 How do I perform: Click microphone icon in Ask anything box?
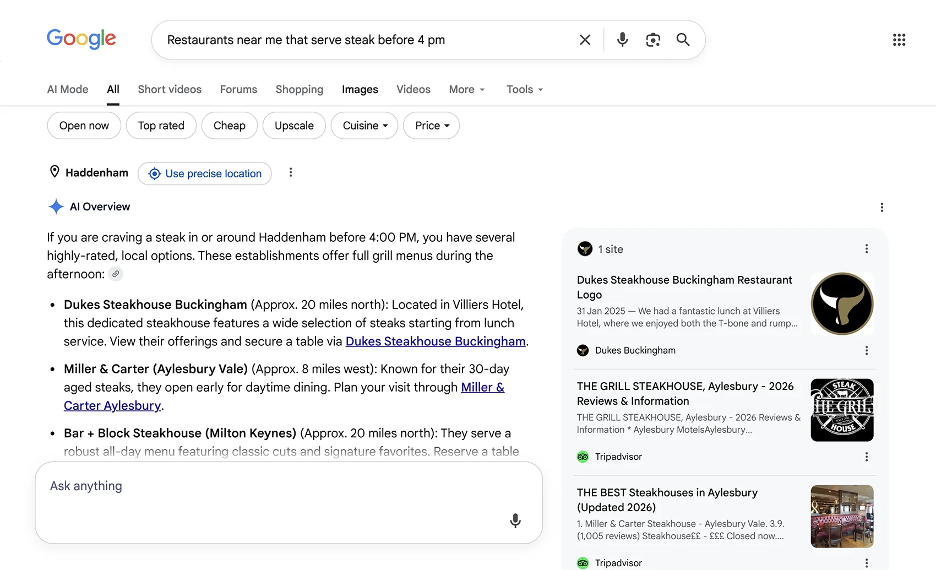pos(515,520)
